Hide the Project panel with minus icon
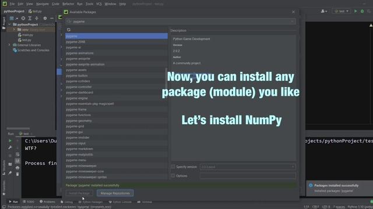This screenshot has height=209, width=373. coord(52,18)
